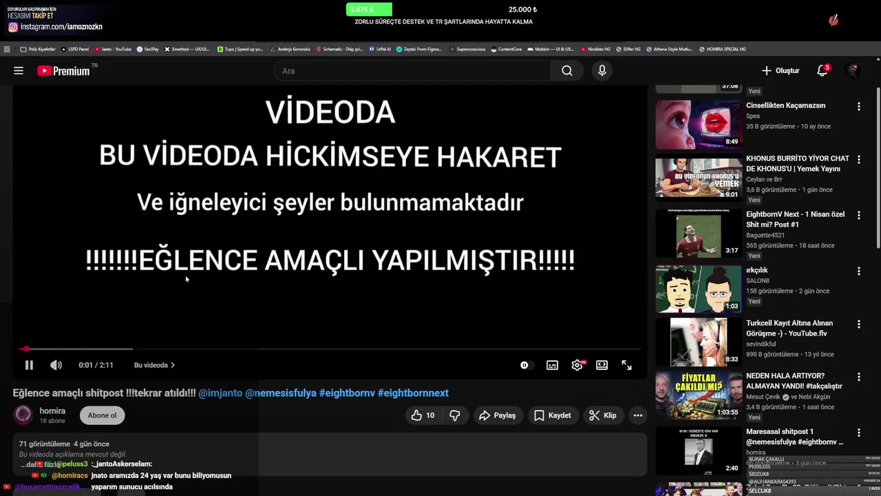This screenshot has width=881, height=496.
Task: Open the SALON8 channel name
Action: [758, 281]
